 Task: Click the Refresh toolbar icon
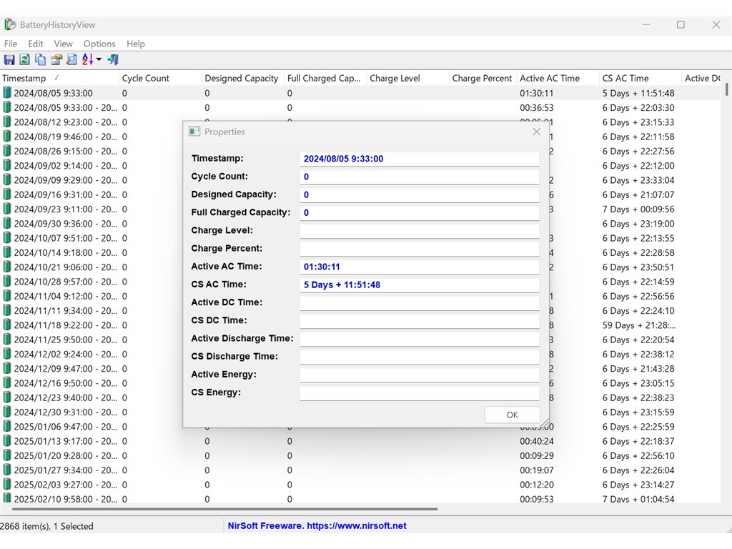point(24,60)
